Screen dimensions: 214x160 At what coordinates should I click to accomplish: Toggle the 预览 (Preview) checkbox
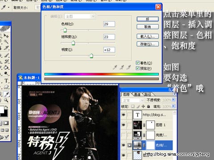tap(138, 68)
